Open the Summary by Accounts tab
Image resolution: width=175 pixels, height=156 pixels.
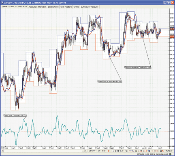[90, 7]
